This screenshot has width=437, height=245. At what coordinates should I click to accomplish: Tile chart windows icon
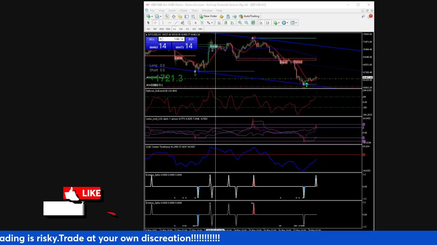[x=253, y=23]
